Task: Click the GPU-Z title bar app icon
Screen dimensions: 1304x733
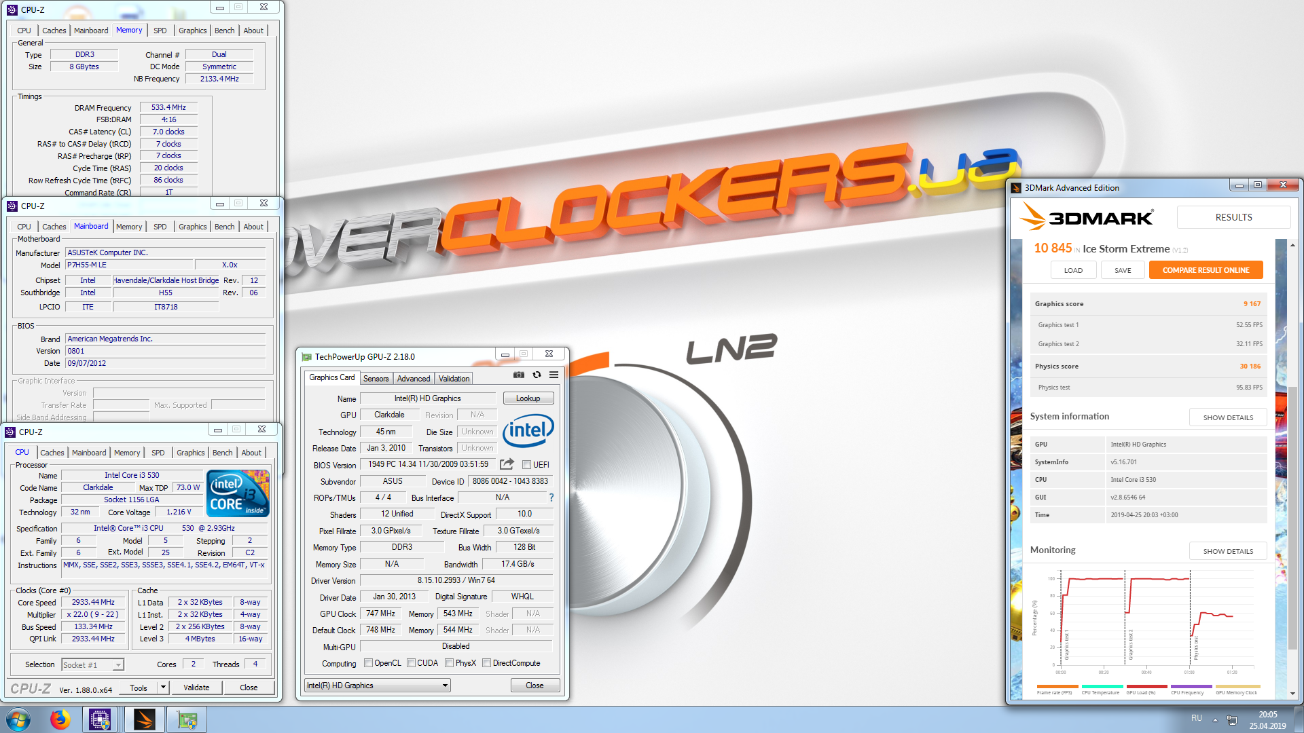Action: tap(307, 356)
